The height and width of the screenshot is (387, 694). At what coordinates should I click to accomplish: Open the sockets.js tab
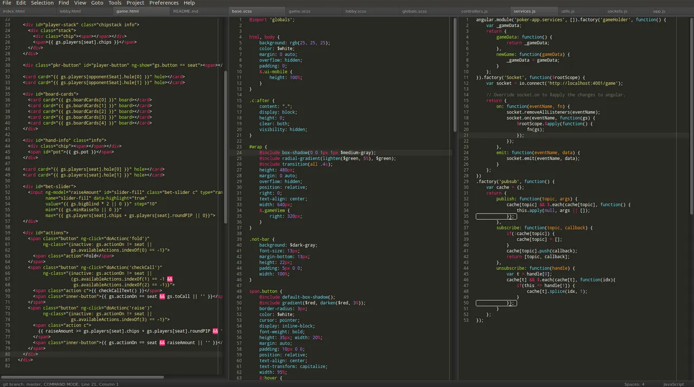[x=617, y=11]
